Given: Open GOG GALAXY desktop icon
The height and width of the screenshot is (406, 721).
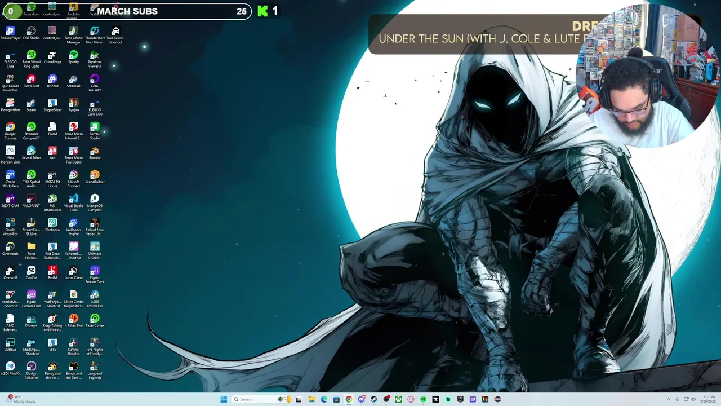Looking at the screenshot, I should 95,83.
